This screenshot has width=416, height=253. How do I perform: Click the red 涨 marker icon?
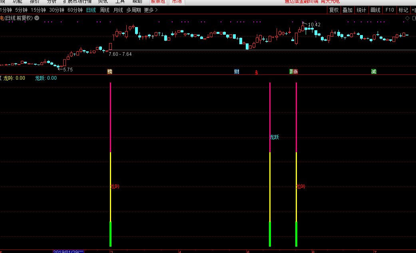[296, 72]
